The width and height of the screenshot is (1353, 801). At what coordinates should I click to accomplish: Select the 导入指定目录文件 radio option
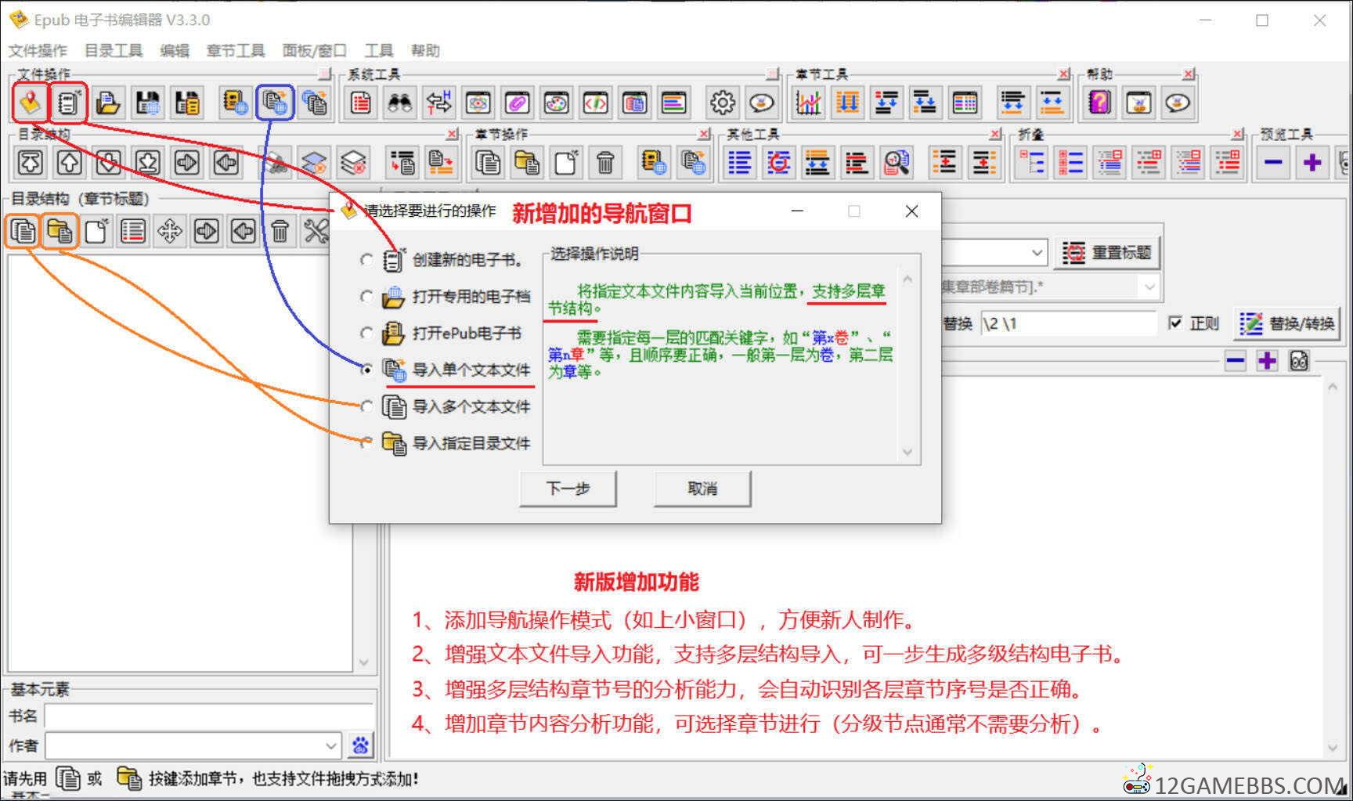tap(366, 443)
